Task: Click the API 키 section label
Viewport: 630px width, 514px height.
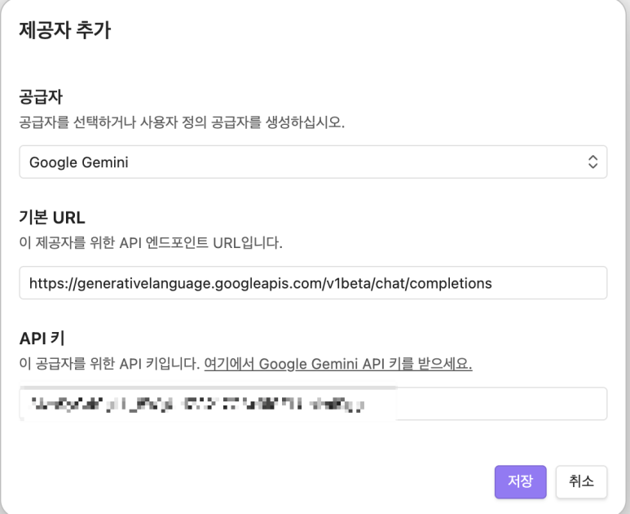Action: 42,339
